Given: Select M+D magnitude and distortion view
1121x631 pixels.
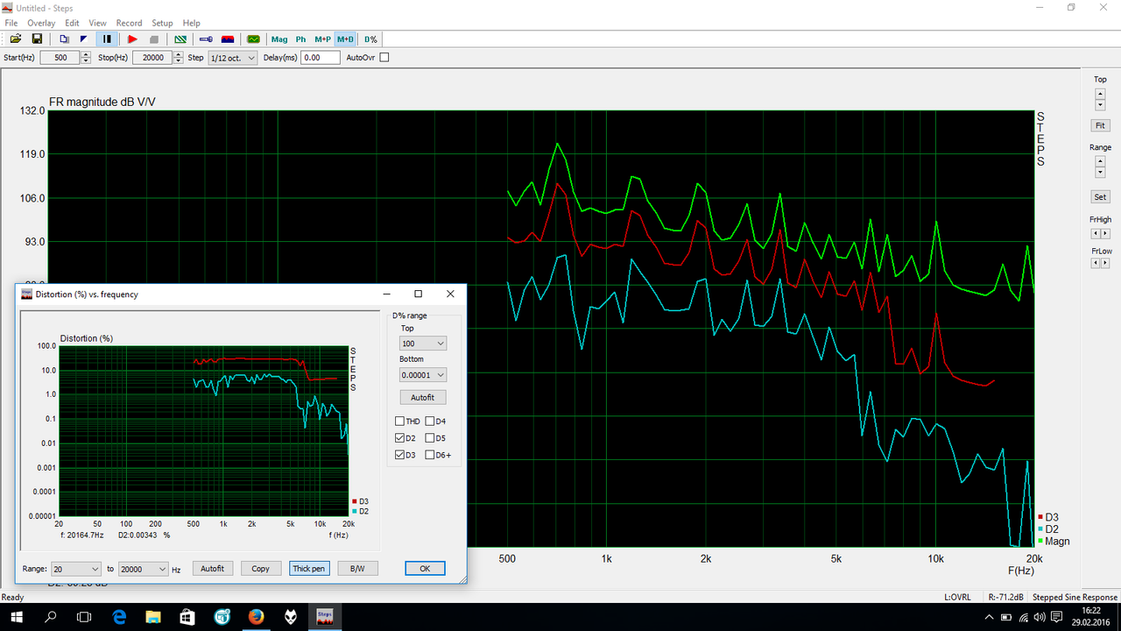Looking at the screenshot, I should click(x=345, y=39).
